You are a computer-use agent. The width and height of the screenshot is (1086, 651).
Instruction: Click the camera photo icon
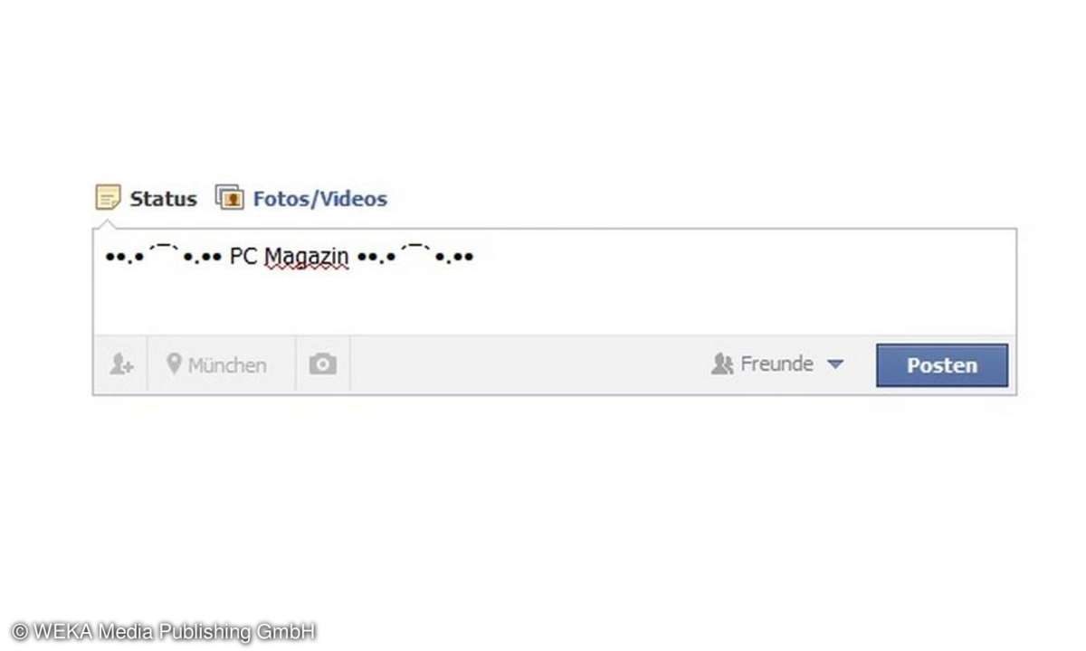point(322,364)
